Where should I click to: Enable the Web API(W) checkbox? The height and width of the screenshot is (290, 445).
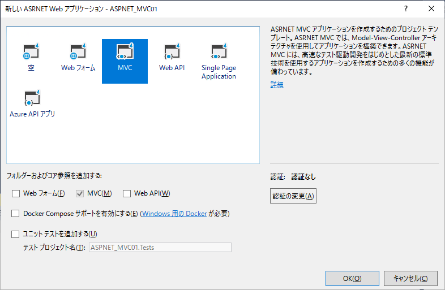click(x=127, y=194)
